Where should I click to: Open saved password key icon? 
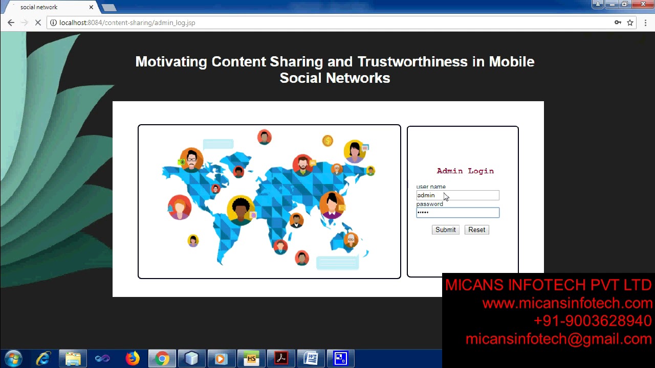tap(618, 22)
